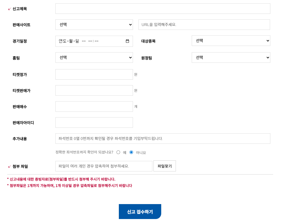Open the calendar picker icon in 경기일정
The width and height of the screenshot is (282, 224).
pos(127,41)
